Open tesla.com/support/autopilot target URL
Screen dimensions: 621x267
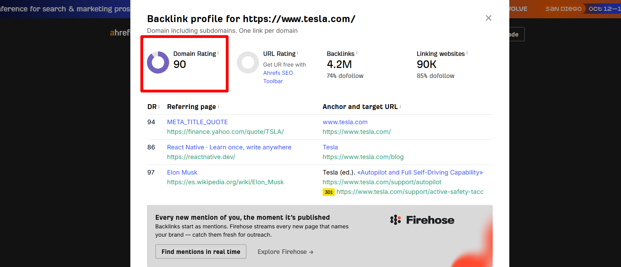coord(382,182)
